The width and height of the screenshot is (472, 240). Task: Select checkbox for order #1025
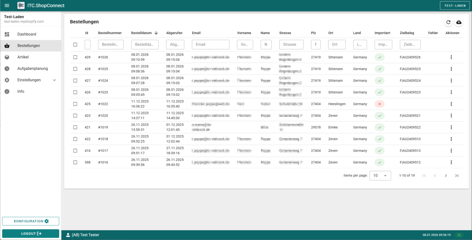75,69
